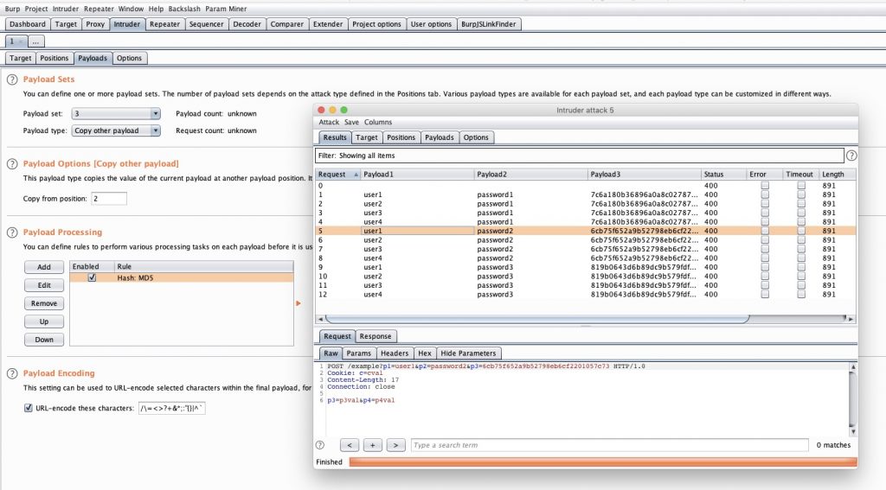
Task: Click sort arrow on Request column
Action: [356, 175]
